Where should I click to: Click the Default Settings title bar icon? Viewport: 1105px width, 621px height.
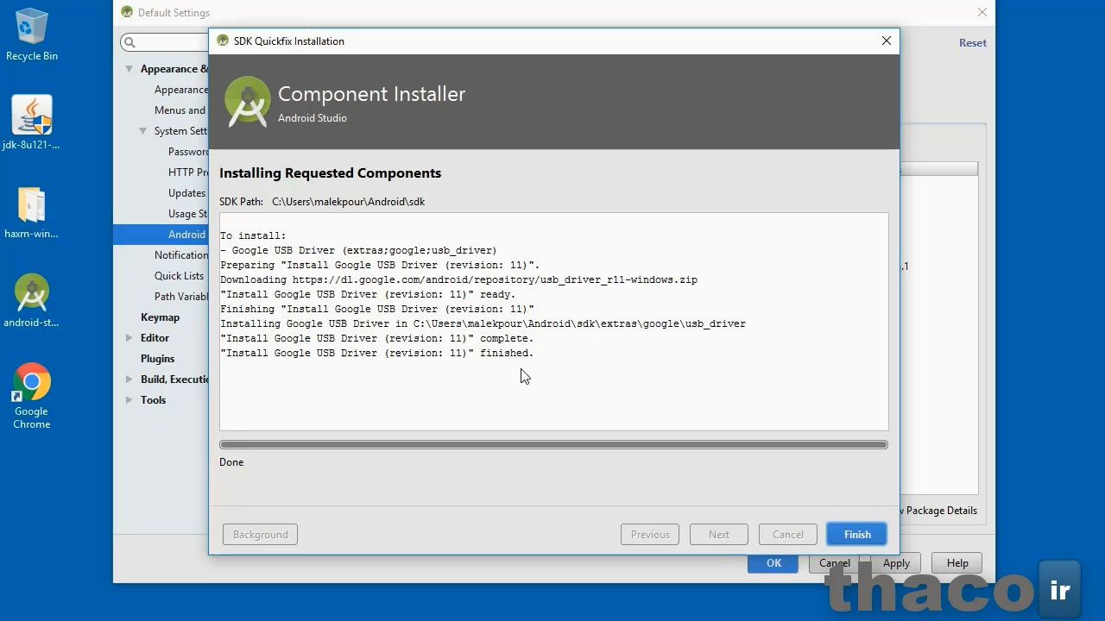127,12
